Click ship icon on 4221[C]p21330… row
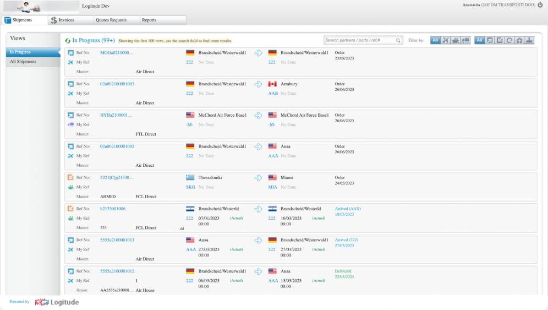The image size is (548, 310). coord(70,187)
